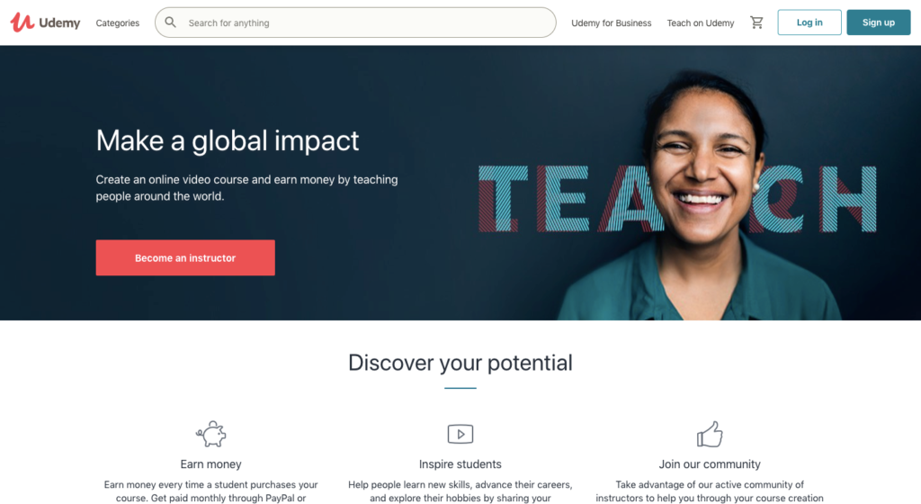Click the thumbs up community icon
This screenshot has height=504, width=921.
(x=710, y=434)
